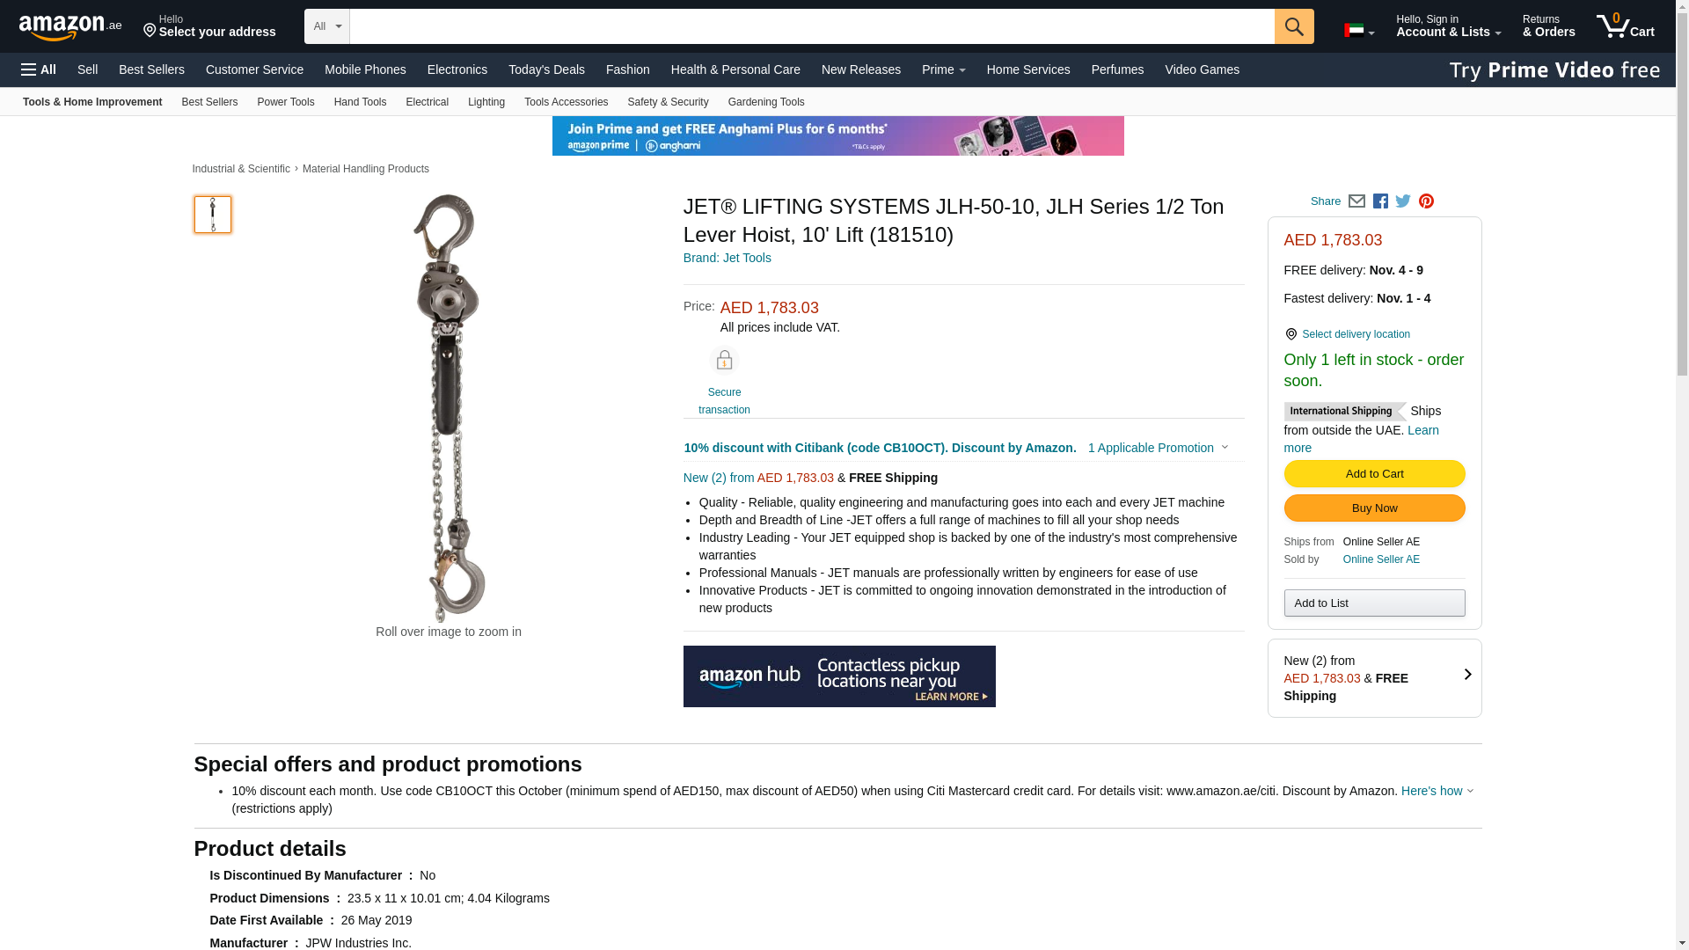Click the Buy Now button

1374,508
